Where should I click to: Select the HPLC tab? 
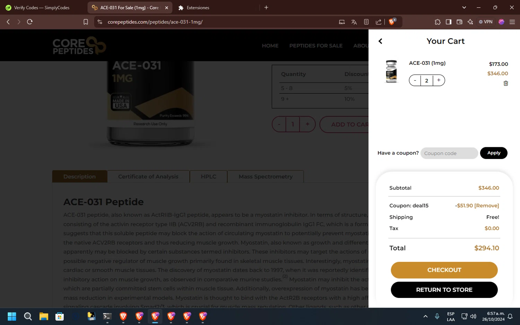pyautogui.click(x=208, y=177)
